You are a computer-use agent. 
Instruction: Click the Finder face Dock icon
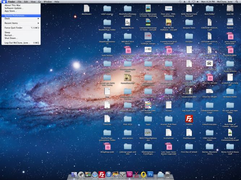click(74, 175)
